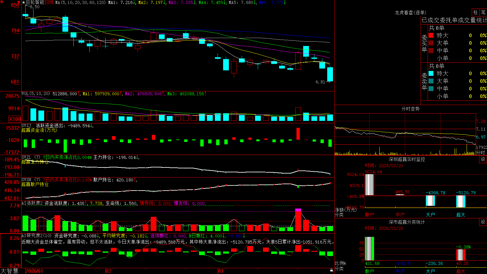487x274 pixels.
Task: Click the 2026/01 date marker on the timeline
Action: coord(34,271)
